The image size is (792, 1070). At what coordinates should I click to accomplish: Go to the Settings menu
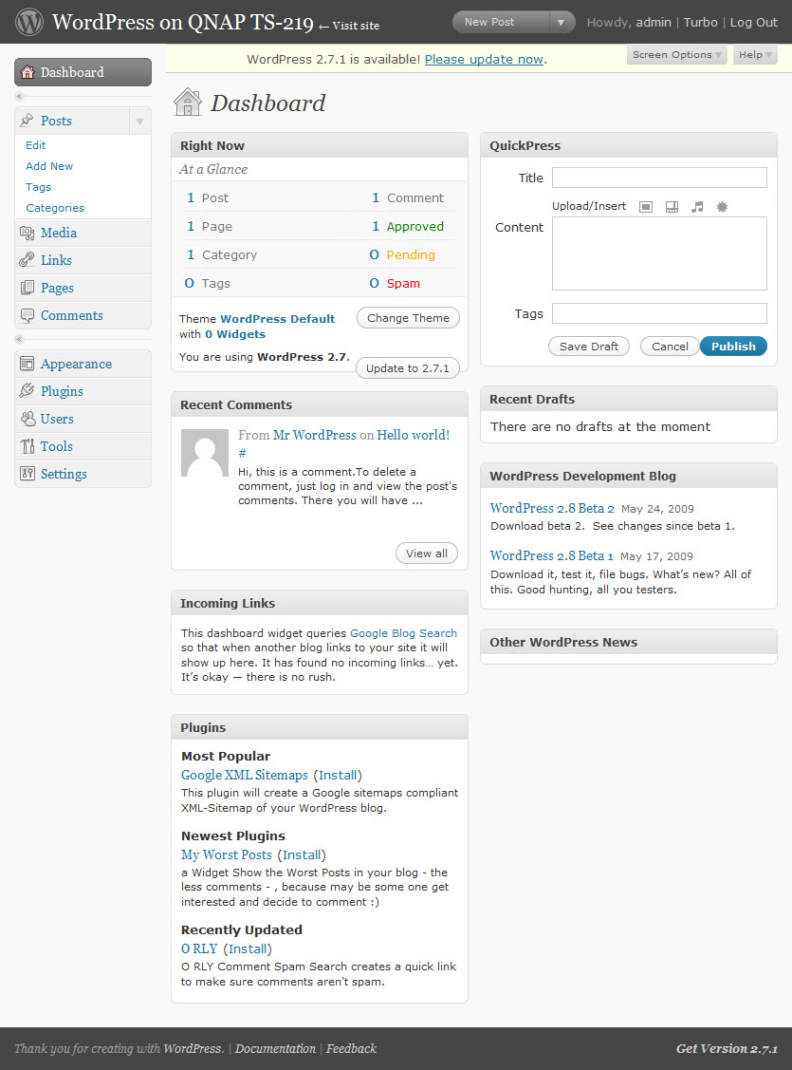point(64,474)
